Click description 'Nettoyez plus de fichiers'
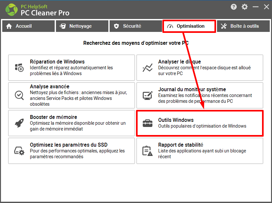The height and width of the screenshot is (203, 272). tap(78, 98)
